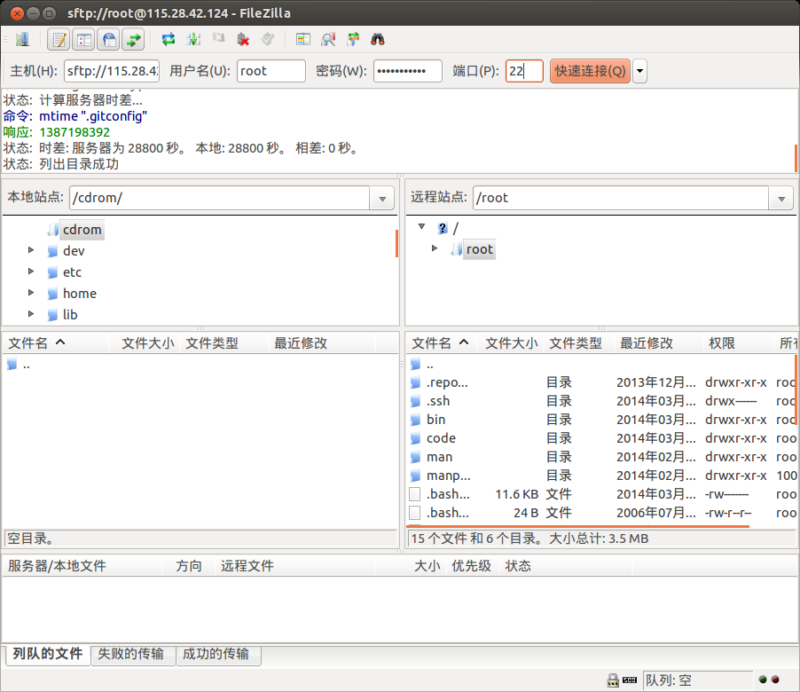Select the bin folder row
This screenshot has height=692, width=800.
tap(601, 420)
